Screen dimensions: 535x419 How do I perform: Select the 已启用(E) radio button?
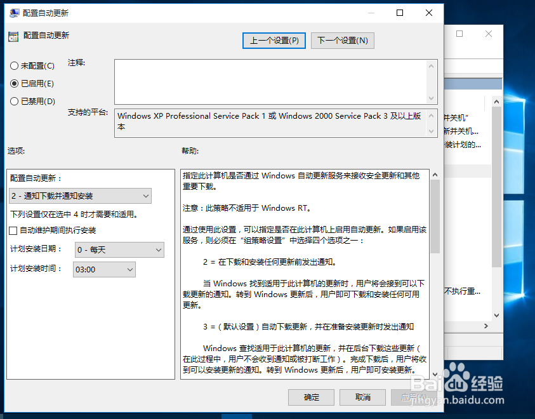(14, 84)
